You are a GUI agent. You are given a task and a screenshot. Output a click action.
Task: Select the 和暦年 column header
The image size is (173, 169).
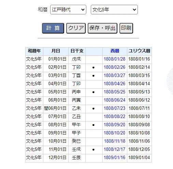point(34,51)
